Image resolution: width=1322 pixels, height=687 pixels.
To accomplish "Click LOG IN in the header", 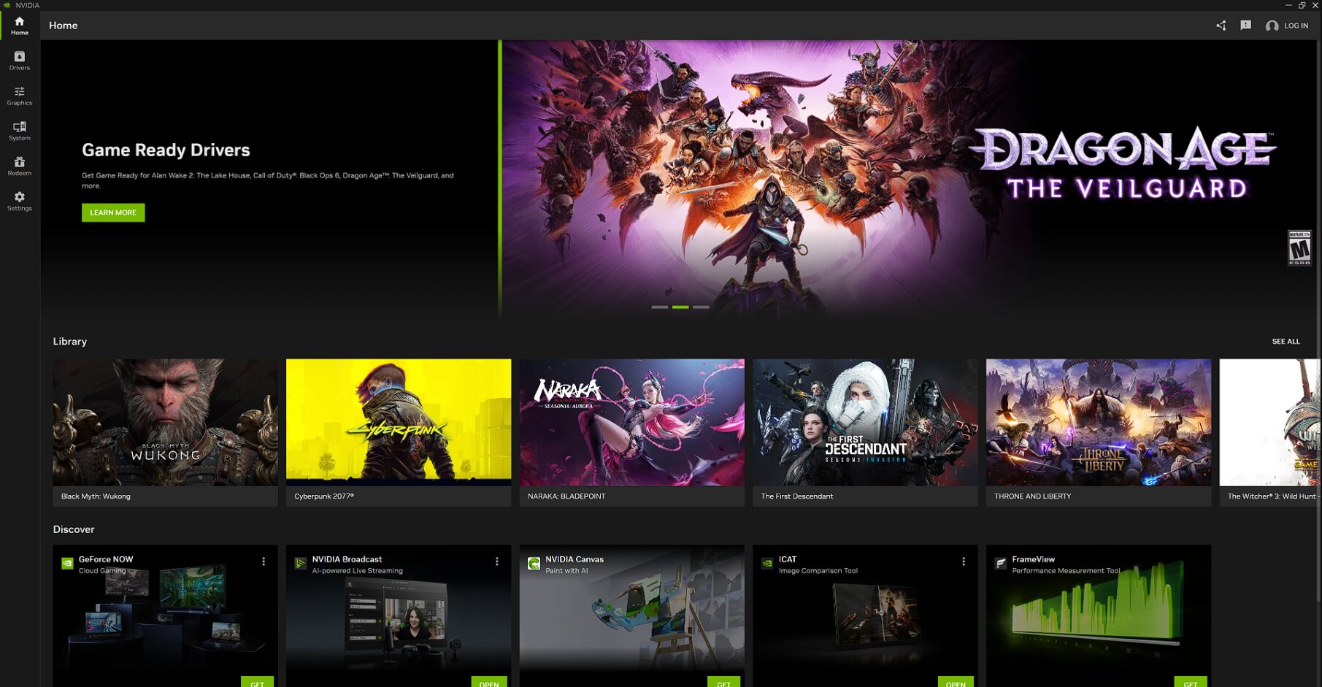I will click(1296, 26).
